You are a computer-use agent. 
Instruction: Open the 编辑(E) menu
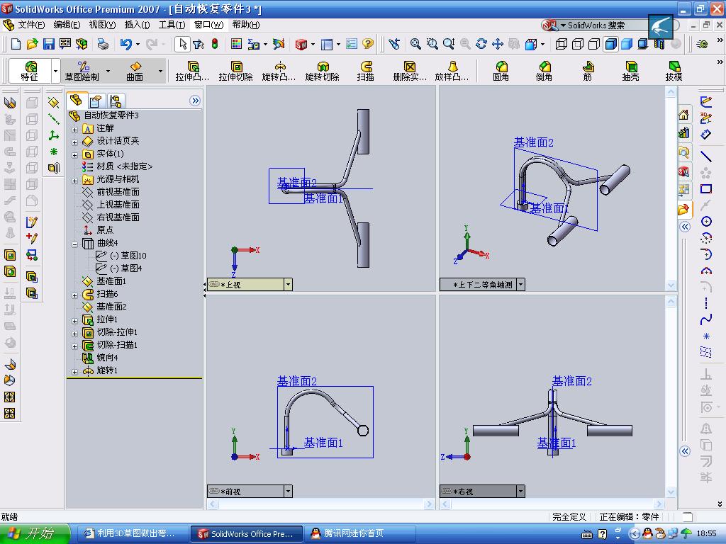[67, 25]
